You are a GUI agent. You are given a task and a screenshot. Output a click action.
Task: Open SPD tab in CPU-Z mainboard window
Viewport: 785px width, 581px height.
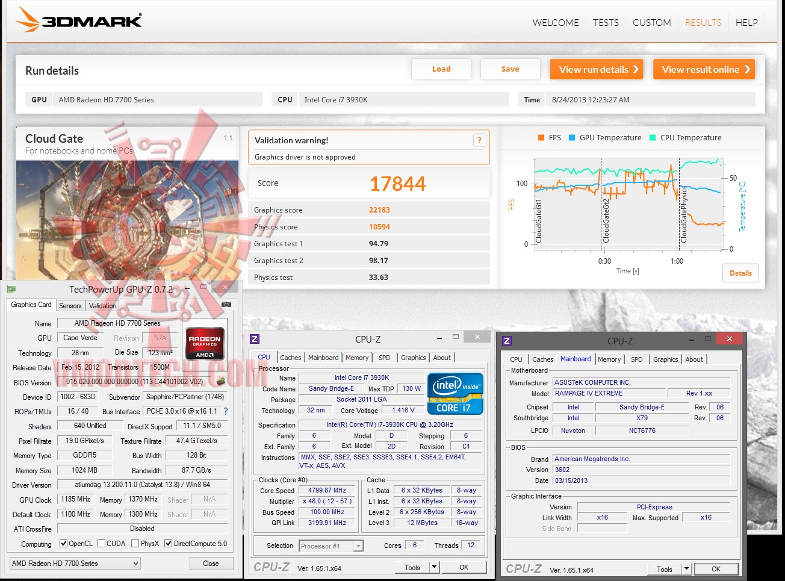point(637,359)
